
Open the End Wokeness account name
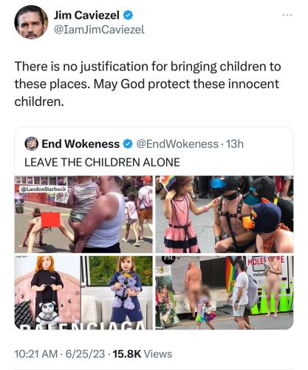pyautogui.click(x=81, y=144)
